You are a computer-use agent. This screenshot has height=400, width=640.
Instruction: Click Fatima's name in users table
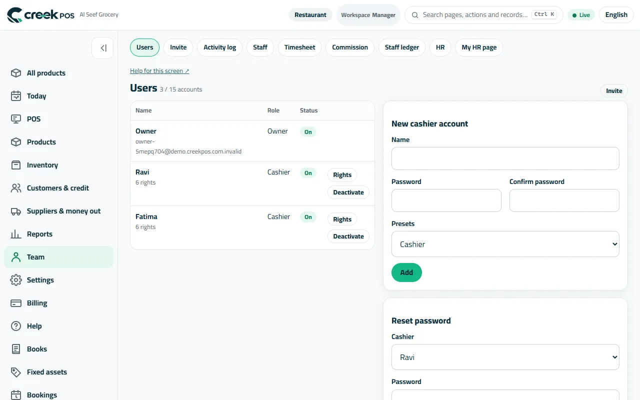146,216
